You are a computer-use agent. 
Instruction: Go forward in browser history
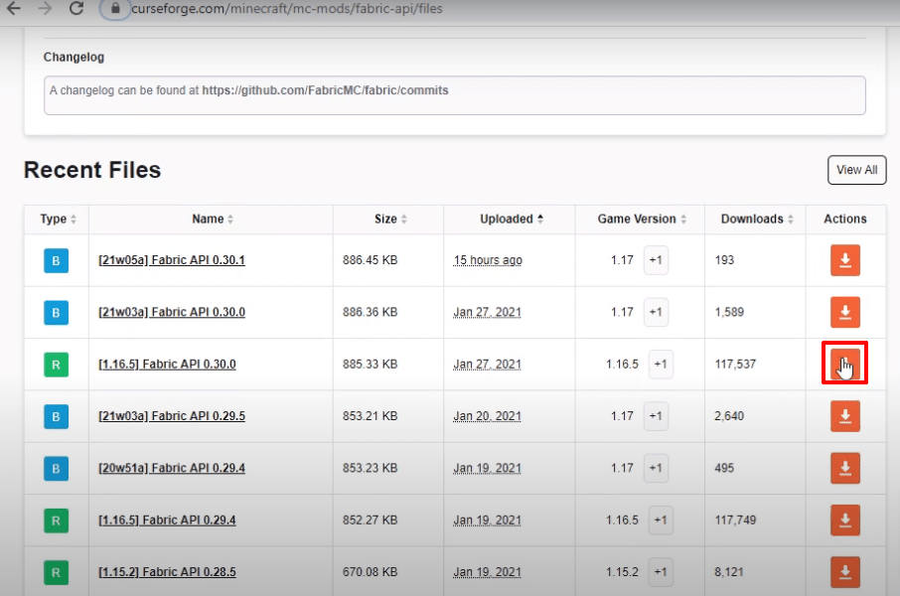pyautogui.click(x=45, y=8)
